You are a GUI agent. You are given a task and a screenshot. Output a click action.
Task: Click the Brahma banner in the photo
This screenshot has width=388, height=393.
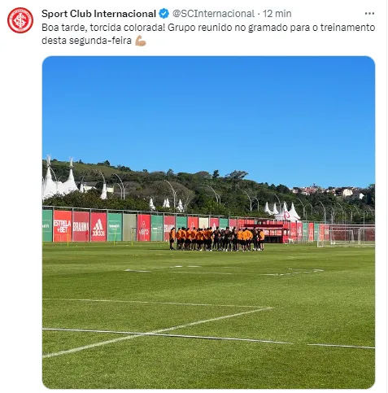(x=81, y=227)
